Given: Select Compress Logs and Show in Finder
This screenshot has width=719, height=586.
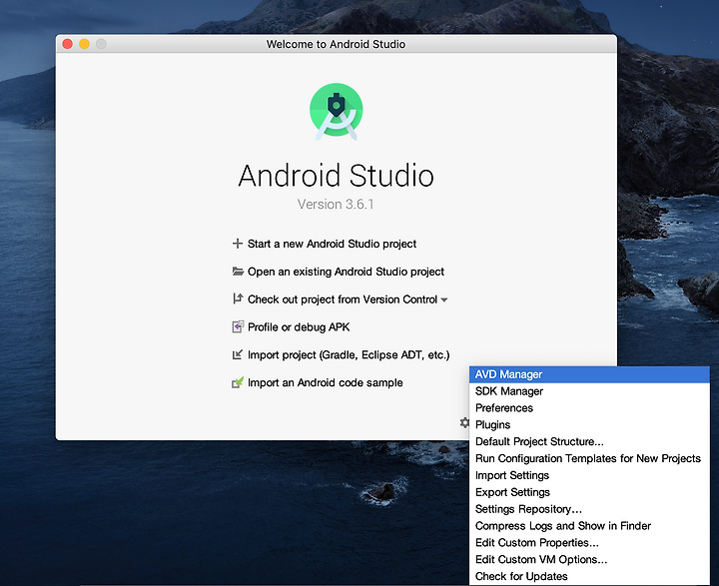Looking at the screenshot, I should pos(589,526).
